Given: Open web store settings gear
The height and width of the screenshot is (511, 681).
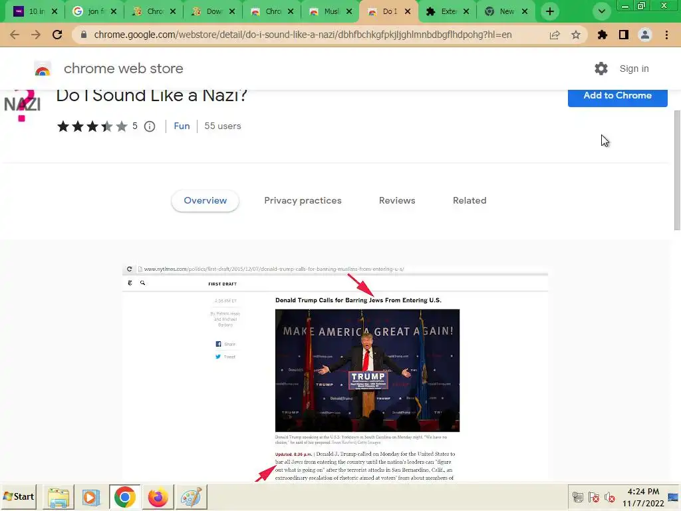Looking at the screenshot, I should click(601, 69).
